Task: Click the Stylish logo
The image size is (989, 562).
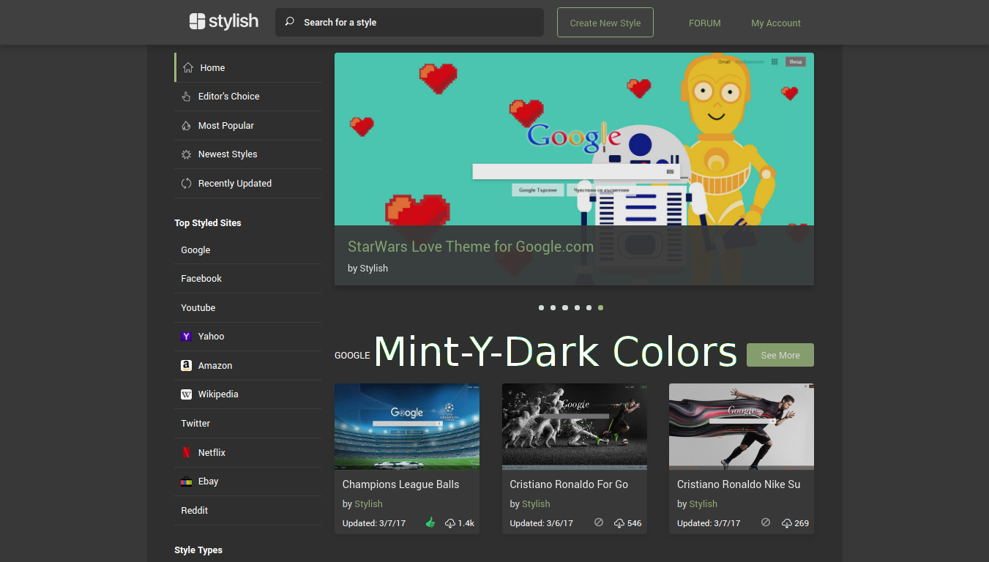Action: click(x=223, y=22)
